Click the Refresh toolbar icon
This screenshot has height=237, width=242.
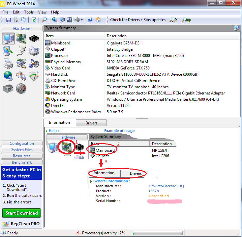click(34, 20)
